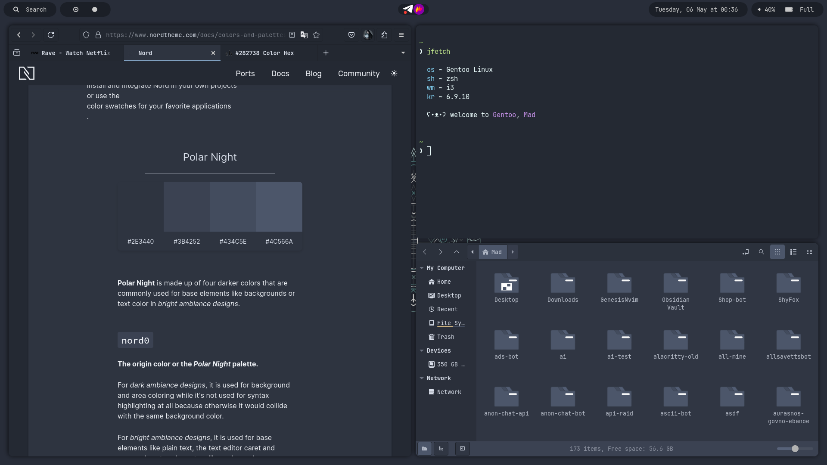This screenshot has width=827, height=465.
Task: Collapse the Devices sidebar section
Action: click(x=422, y=350)
